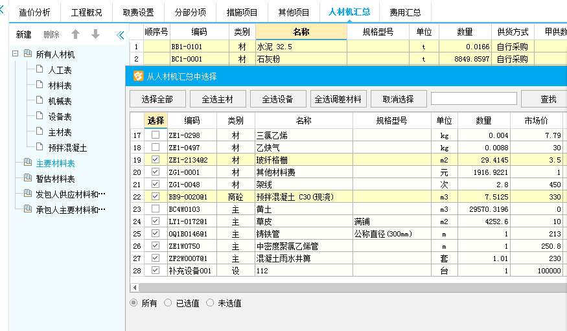The width and height of the screenshot is (567, 331).
Task: Uncheck the checkbox for 玻纤格栅 row
Action: click(156, 159)
